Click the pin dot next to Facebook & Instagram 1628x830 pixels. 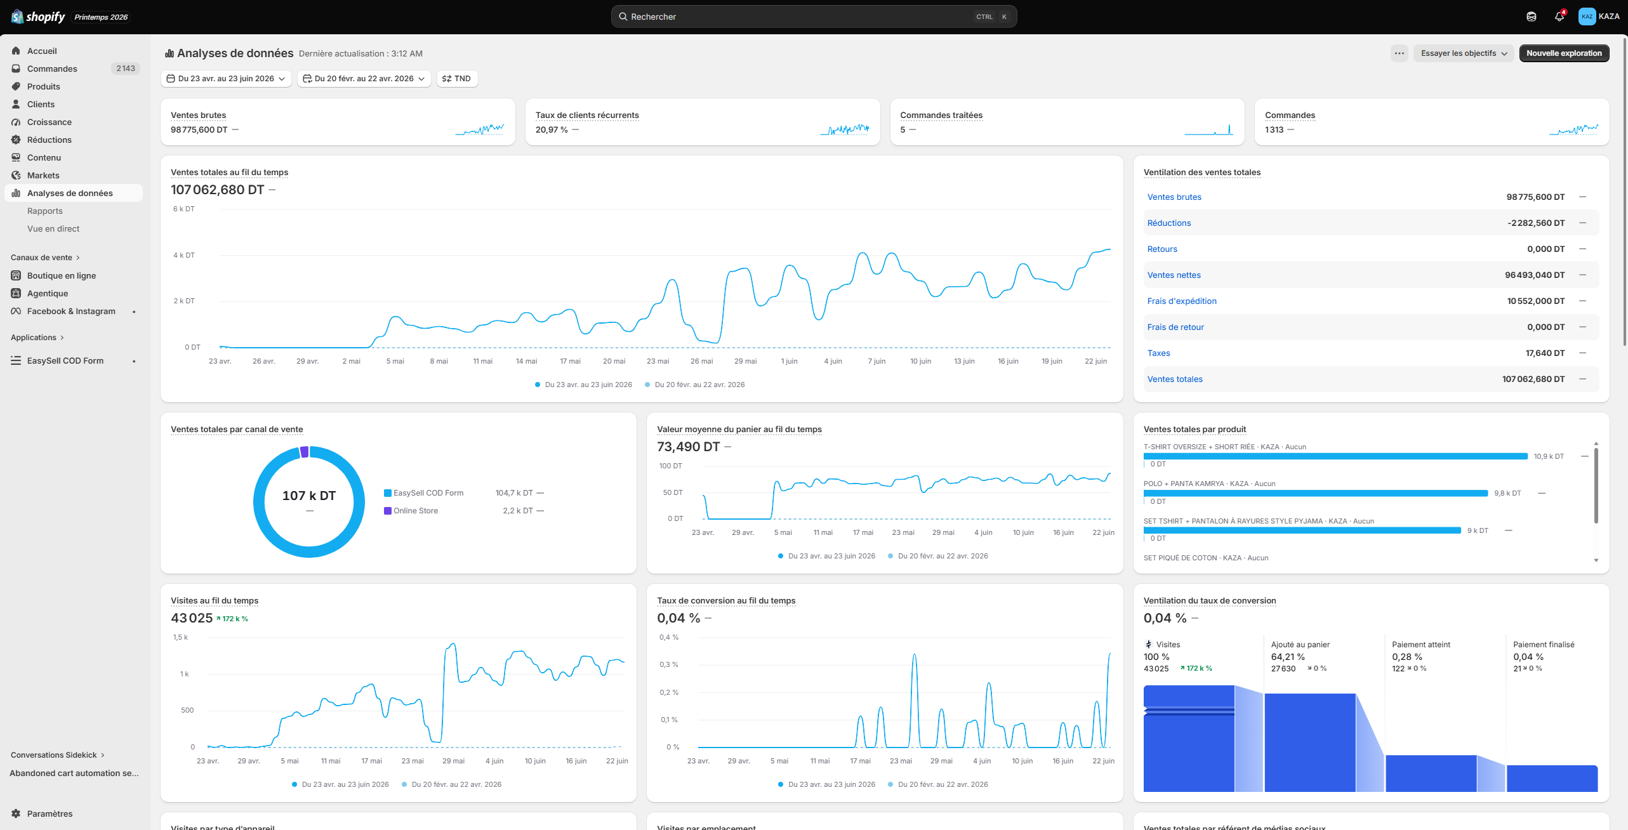134,312
